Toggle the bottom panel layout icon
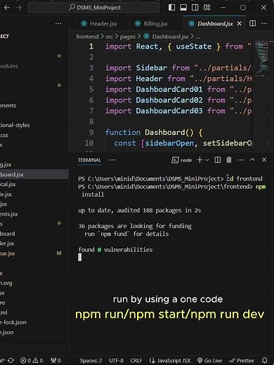This screenshot has width=274, height=365. [183, 7]
